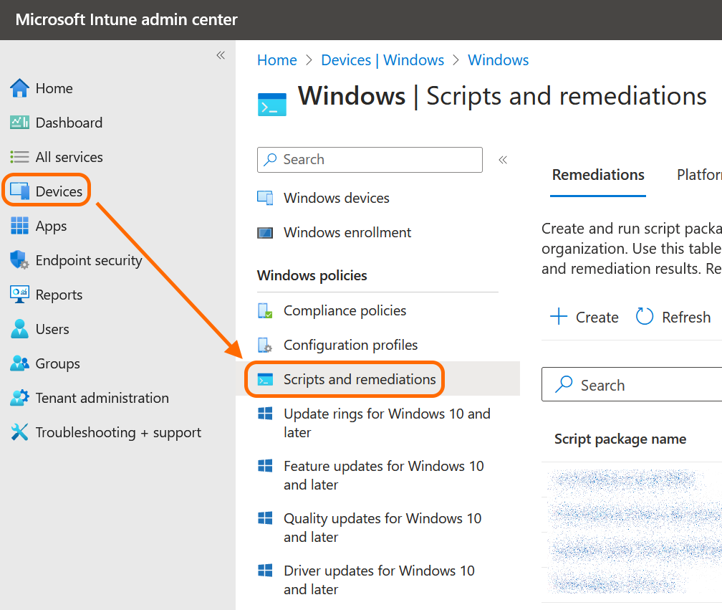Click Troubleshooting + support wrench icon
Viewport: 722px width, 610px height.
[20, 432]
